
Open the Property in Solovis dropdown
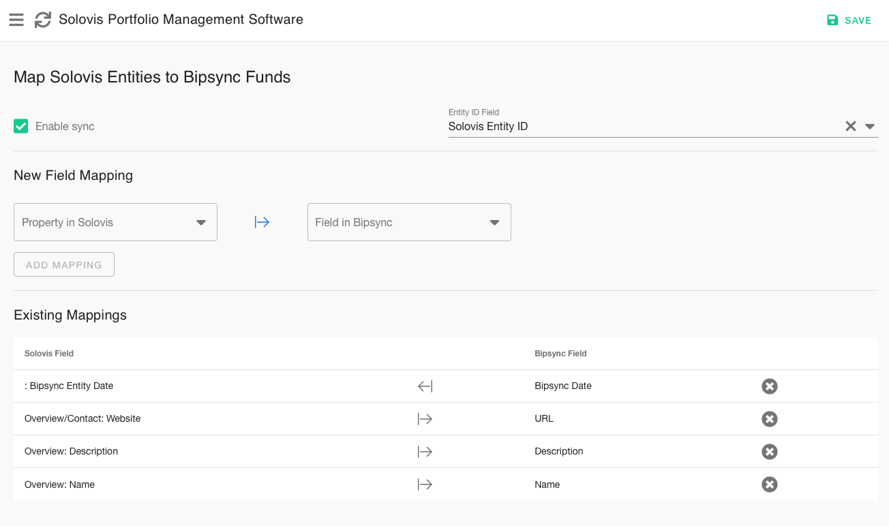[115, 222]
